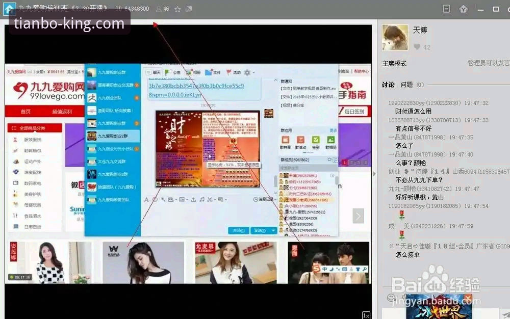Collapse the right chat panel with the arrow

click(x=374, y=174)
